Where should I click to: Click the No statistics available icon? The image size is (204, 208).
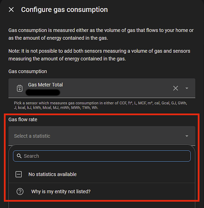coord(18,174)
